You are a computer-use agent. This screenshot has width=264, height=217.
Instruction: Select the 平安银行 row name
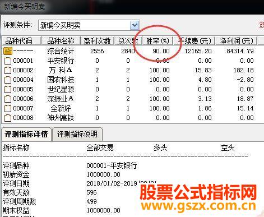click(61, 61)
